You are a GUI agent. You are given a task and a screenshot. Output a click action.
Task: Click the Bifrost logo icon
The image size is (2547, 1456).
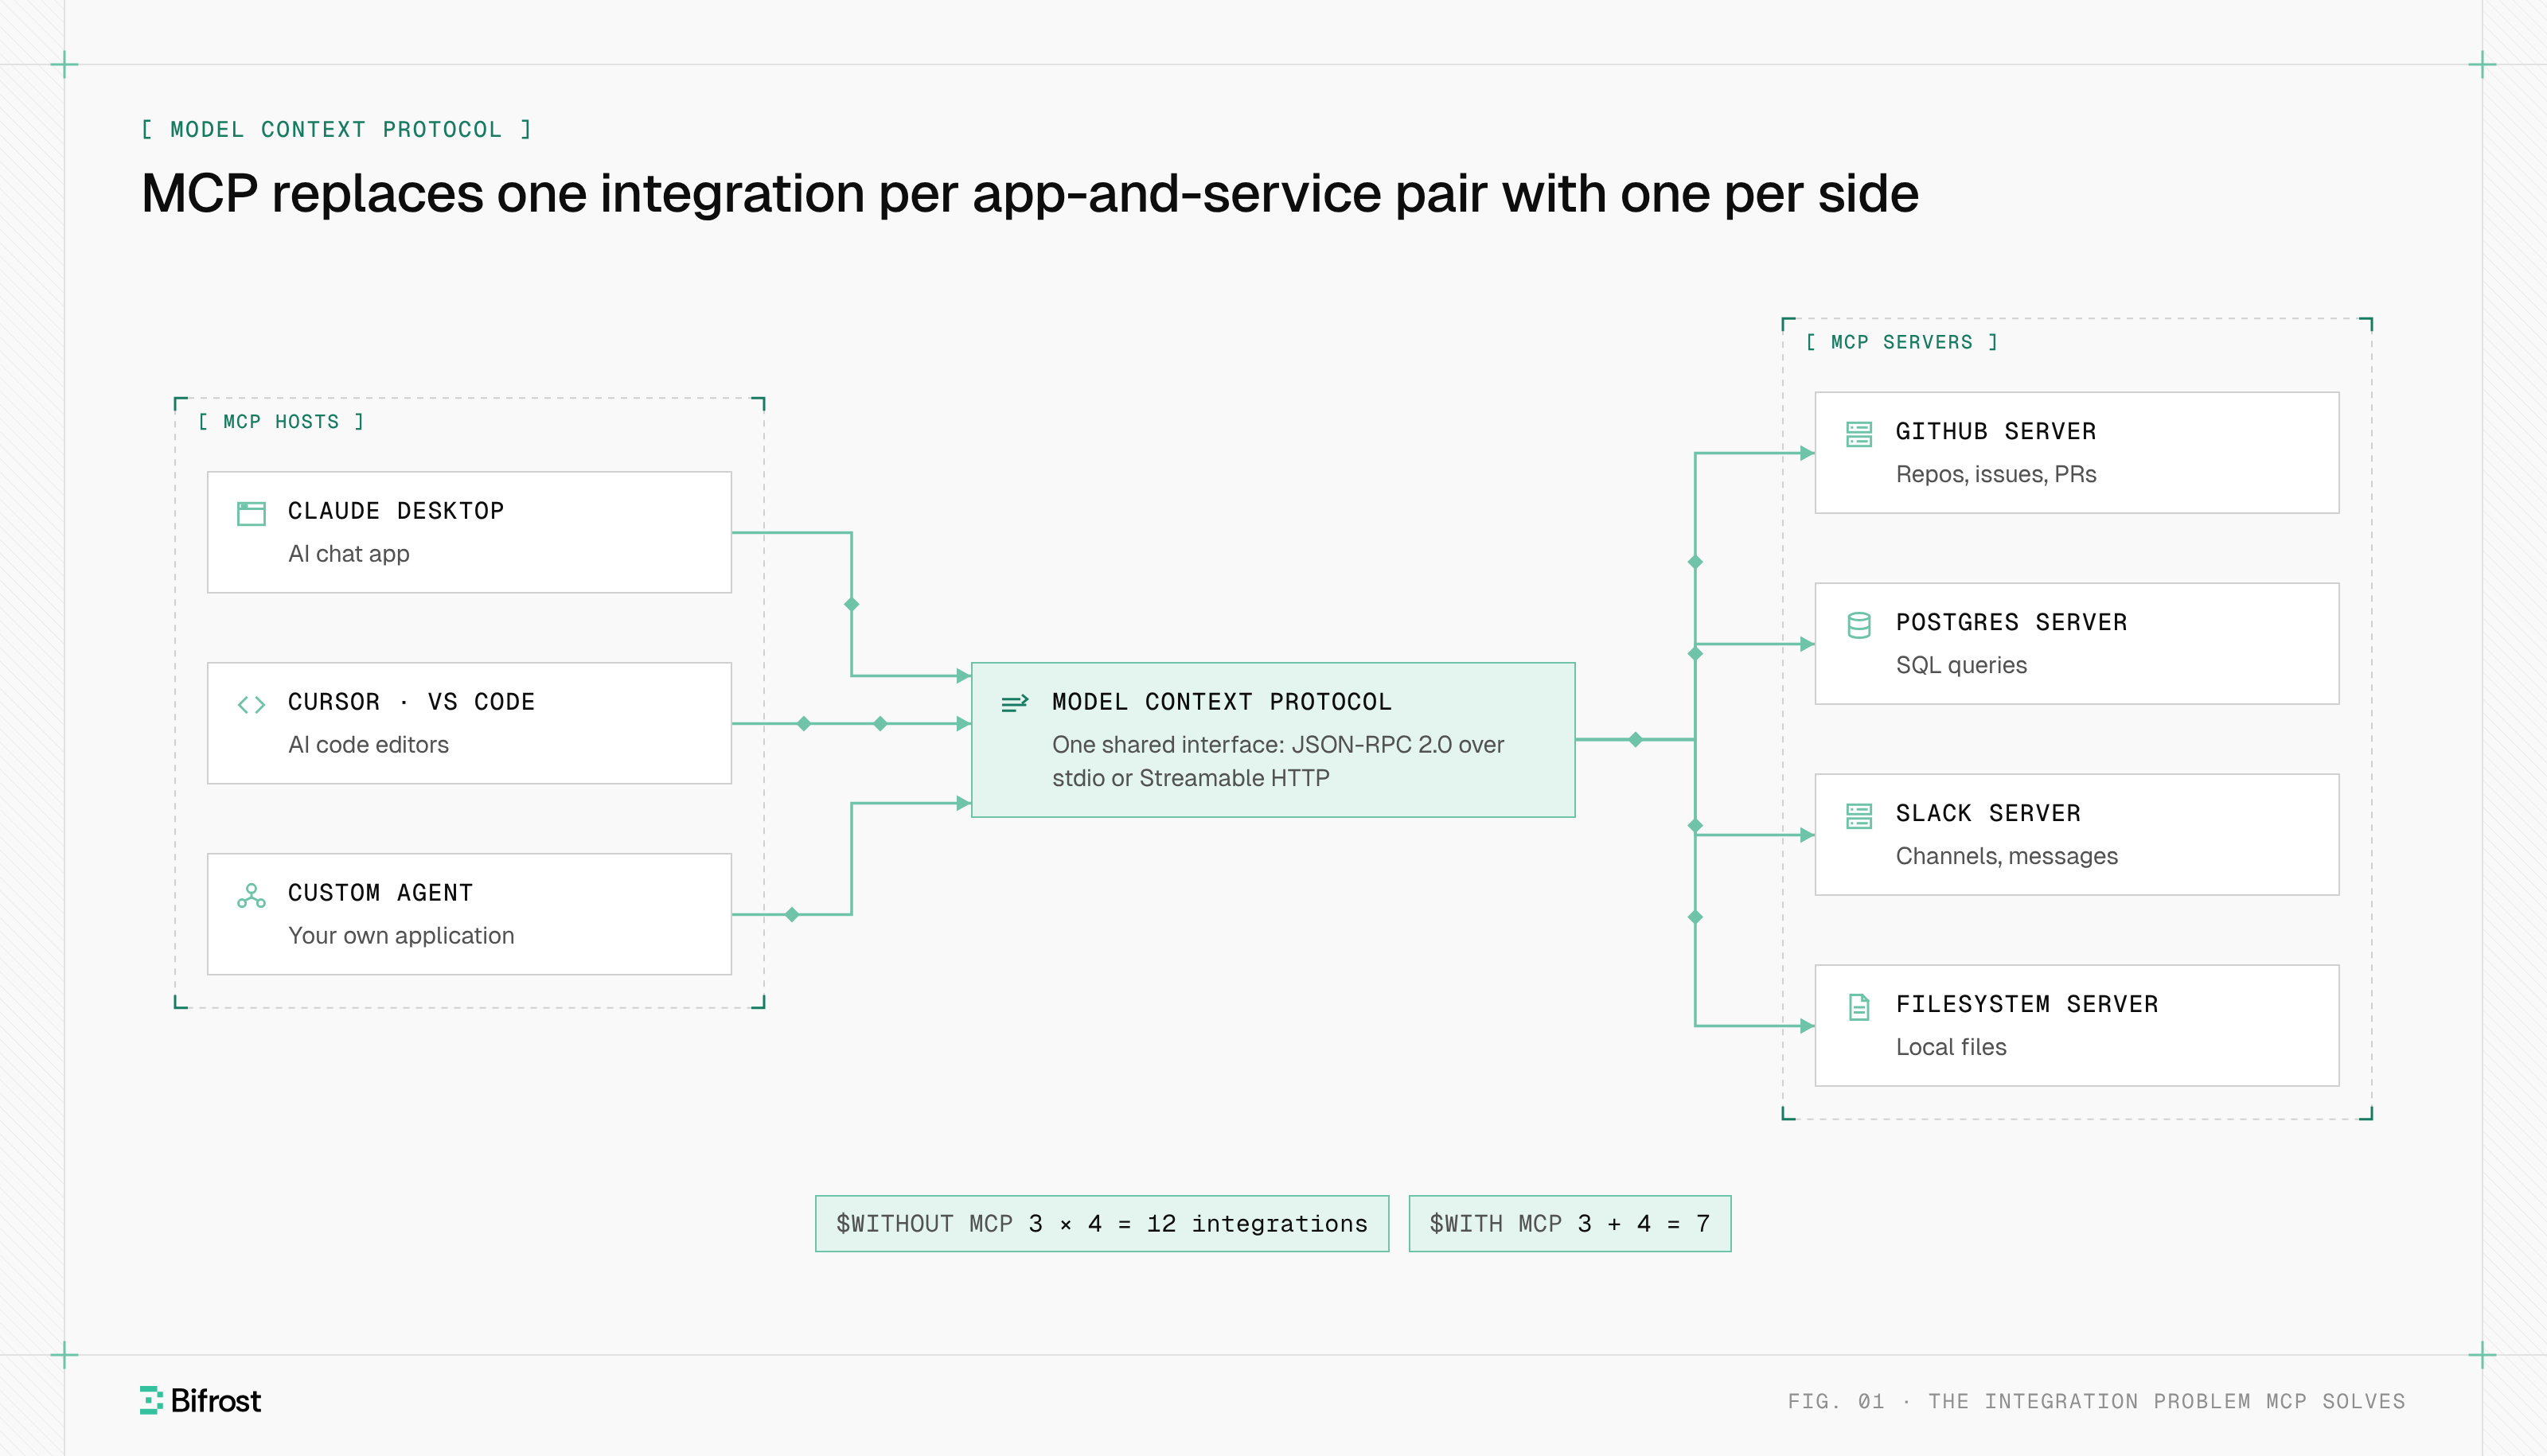pyautogui.click(x=151, y=1400)
